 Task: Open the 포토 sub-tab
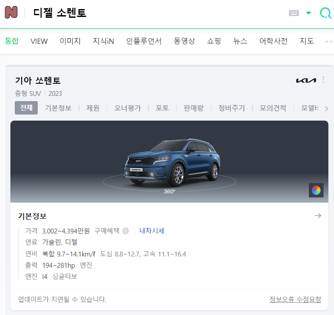pos(162,108)
